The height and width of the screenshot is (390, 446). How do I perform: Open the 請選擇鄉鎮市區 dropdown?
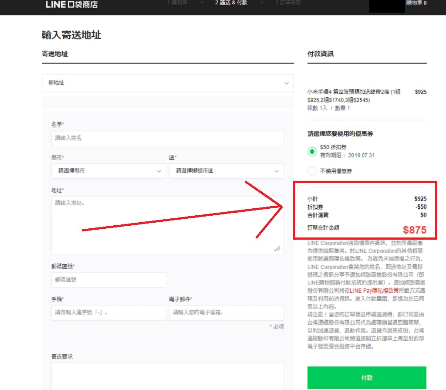(x=226, y=171)
